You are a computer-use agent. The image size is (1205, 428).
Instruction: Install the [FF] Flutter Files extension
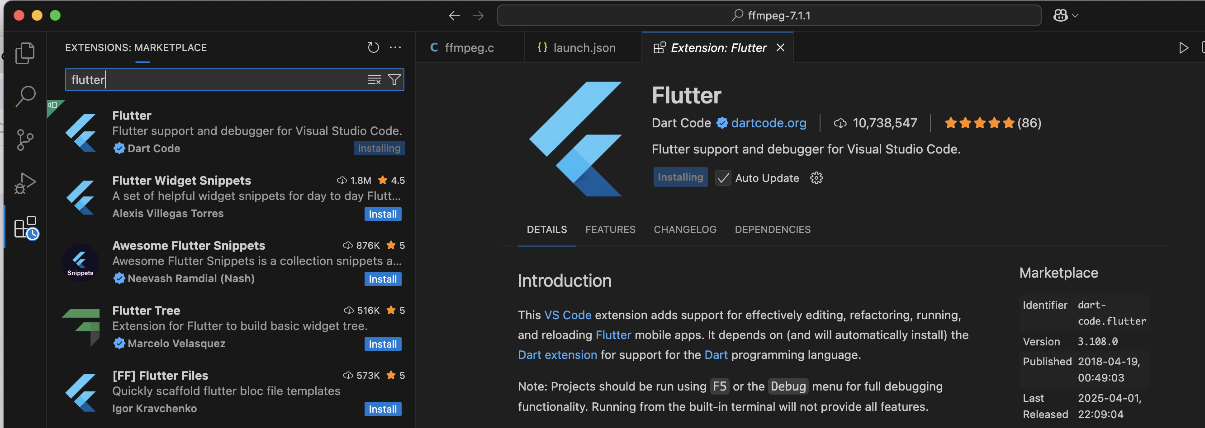pyautogui.click(x=383, y=409)
